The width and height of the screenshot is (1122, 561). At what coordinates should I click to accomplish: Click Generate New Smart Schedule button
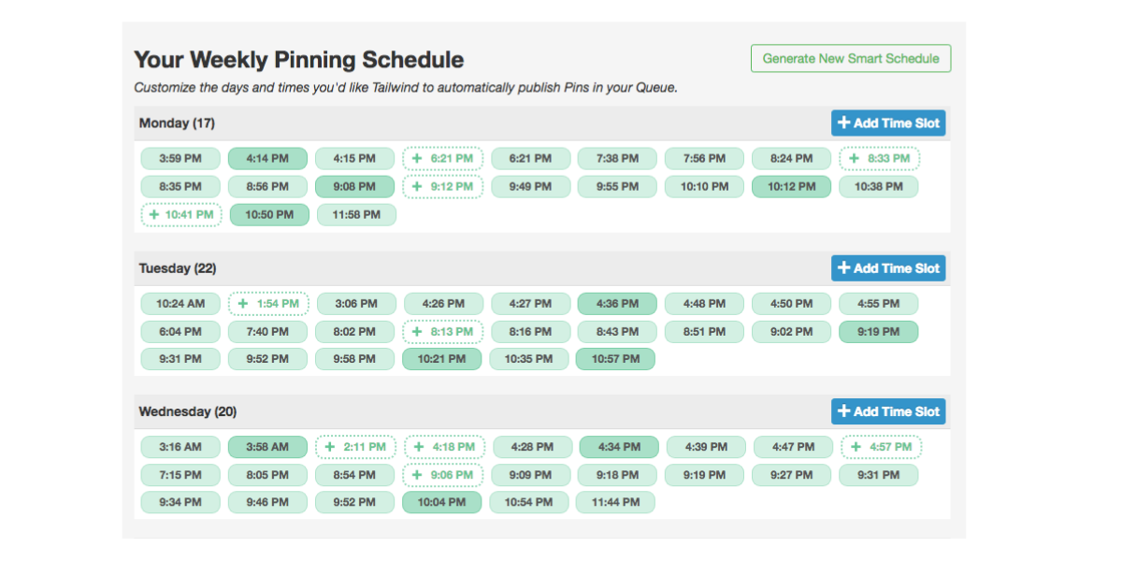(x=851, y=58)
